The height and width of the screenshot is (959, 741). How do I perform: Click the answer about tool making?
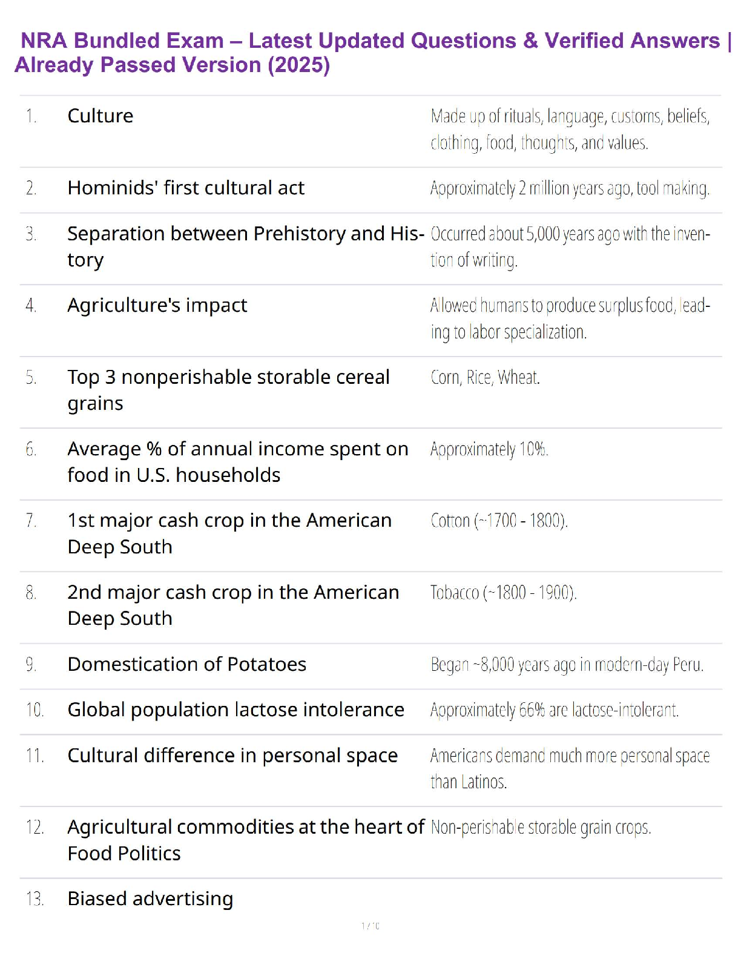point(570,188)
